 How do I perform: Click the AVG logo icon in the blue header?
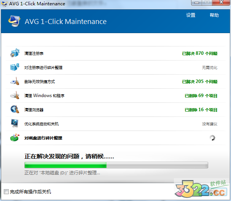(x=14, y=21)
